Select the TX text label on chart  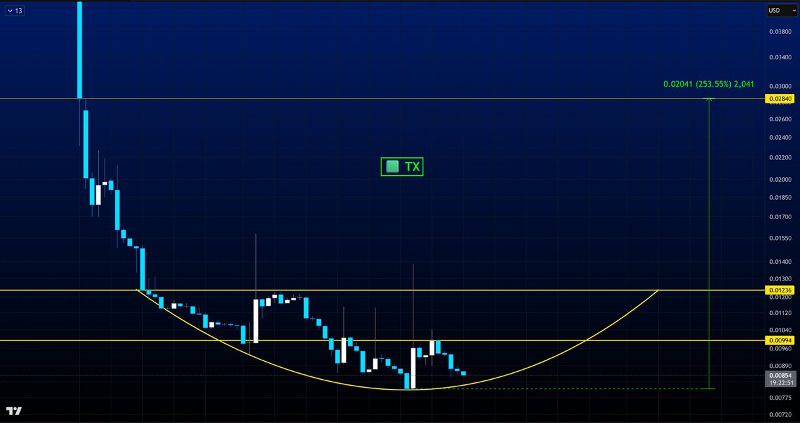[x=402, y=167]
